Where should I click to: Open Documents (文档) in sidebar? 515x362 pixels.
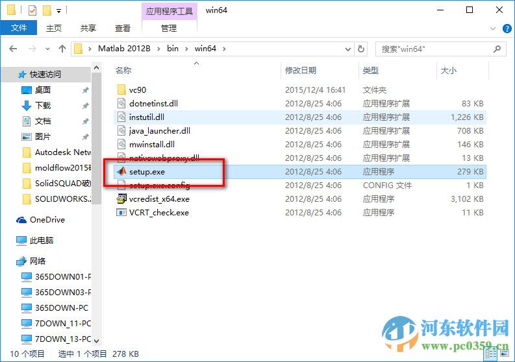click(x=43, y=121)
